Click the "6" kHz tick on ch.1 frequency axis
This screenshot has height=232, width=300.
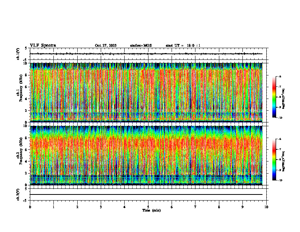[27, 87]
